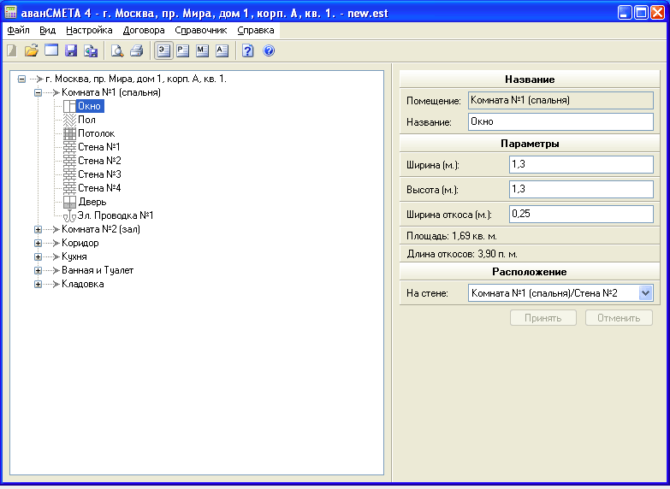The height and width of the screenshot is (489, 670).
Task: Select Эл. Проводка №1 tree item
Action: pyautogui.click(x=115, y=215)
